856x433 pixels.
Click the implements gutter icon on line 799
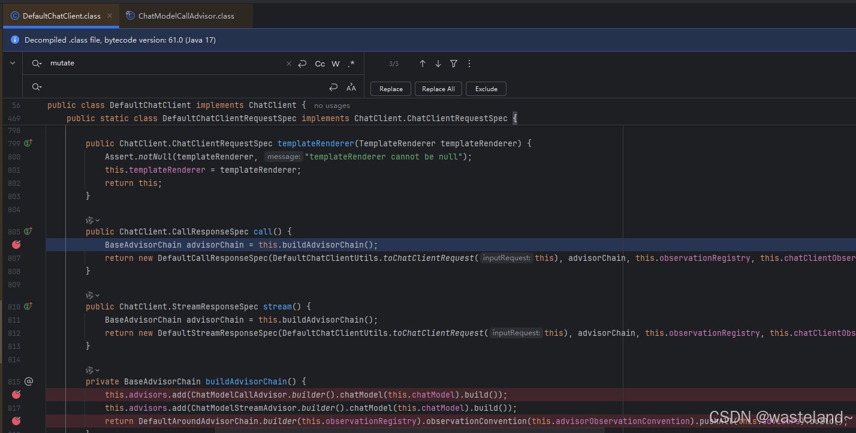click(28, 143)
